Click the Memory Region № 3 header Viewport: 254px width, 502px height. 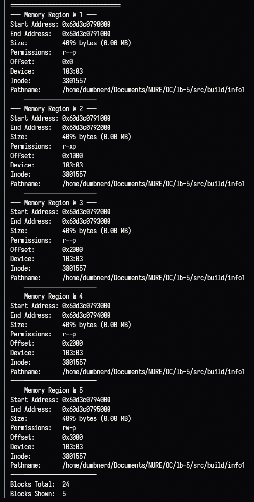[53, 203]
